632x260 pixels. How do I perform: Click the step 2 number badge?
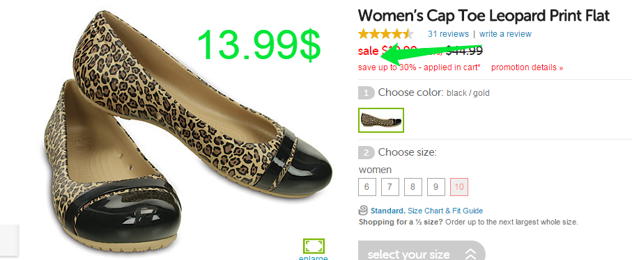click(x=366, y=153)
